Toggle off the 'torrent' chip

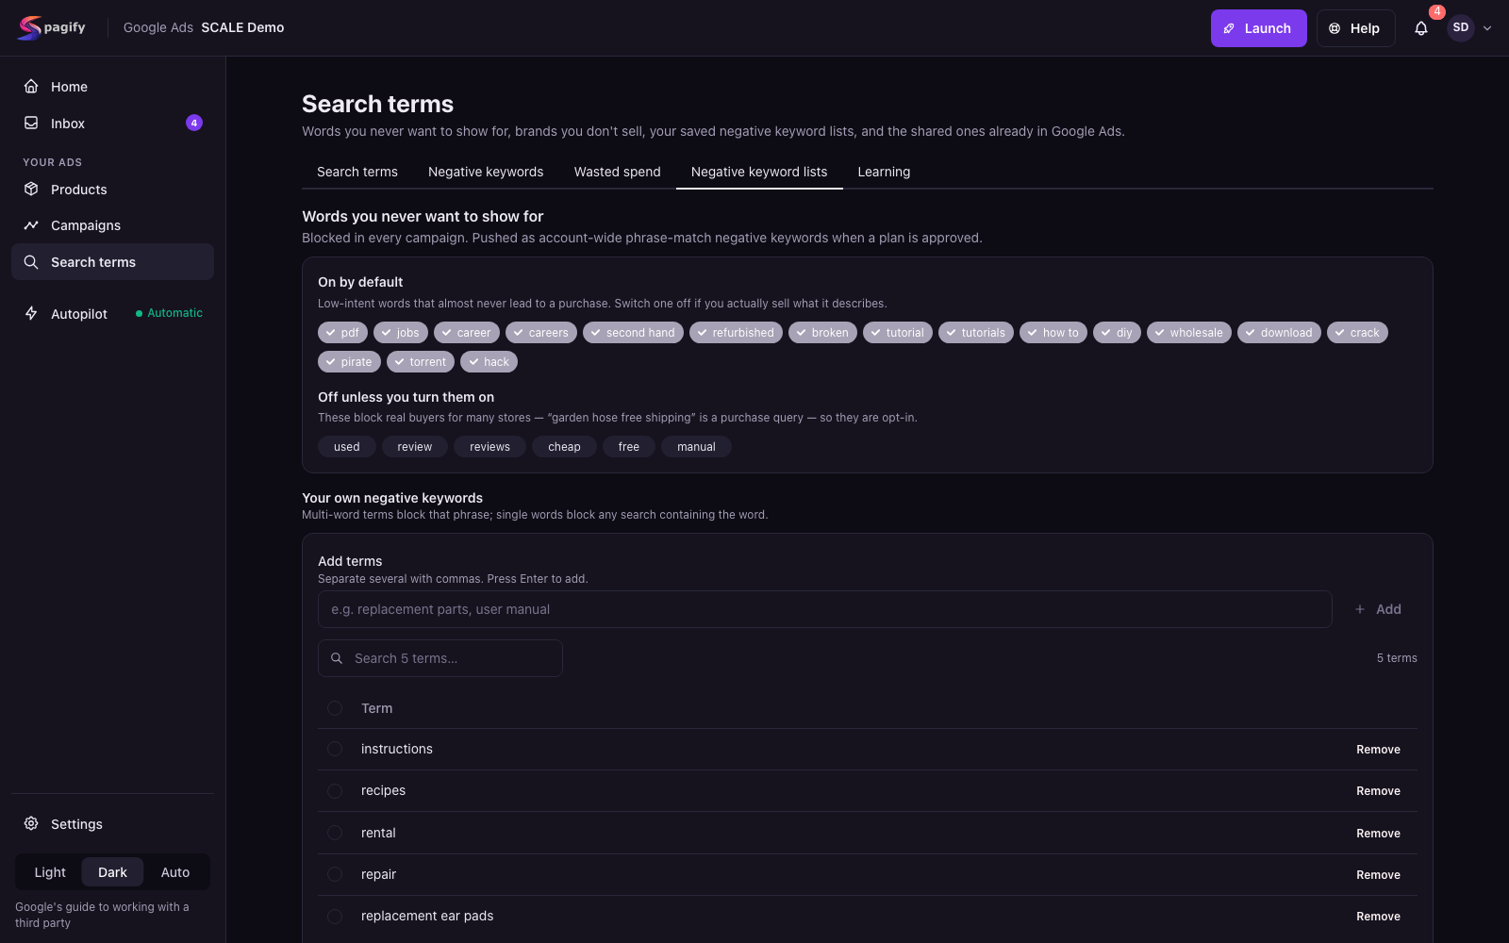(421, 362)
